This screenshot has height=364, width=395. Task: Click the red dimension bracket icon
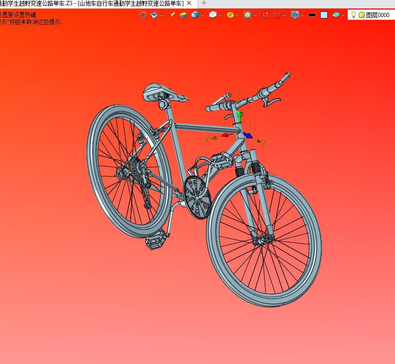pyautogui.click(x=277, y=15)
